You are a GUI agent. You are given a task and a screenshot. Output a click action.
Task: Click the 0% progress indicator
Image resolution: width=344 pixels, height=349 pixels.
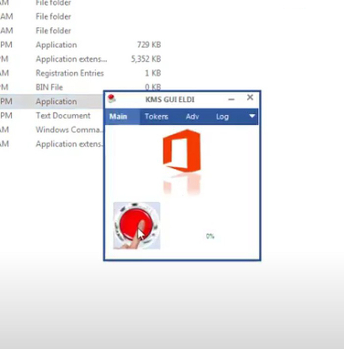pos(210,236)
